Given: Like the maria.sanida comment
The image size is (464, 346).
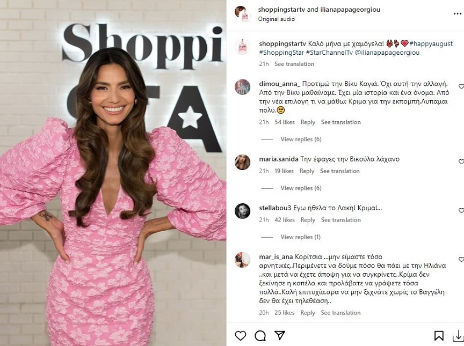Looking at the screenshot, I should coord(461,161).
